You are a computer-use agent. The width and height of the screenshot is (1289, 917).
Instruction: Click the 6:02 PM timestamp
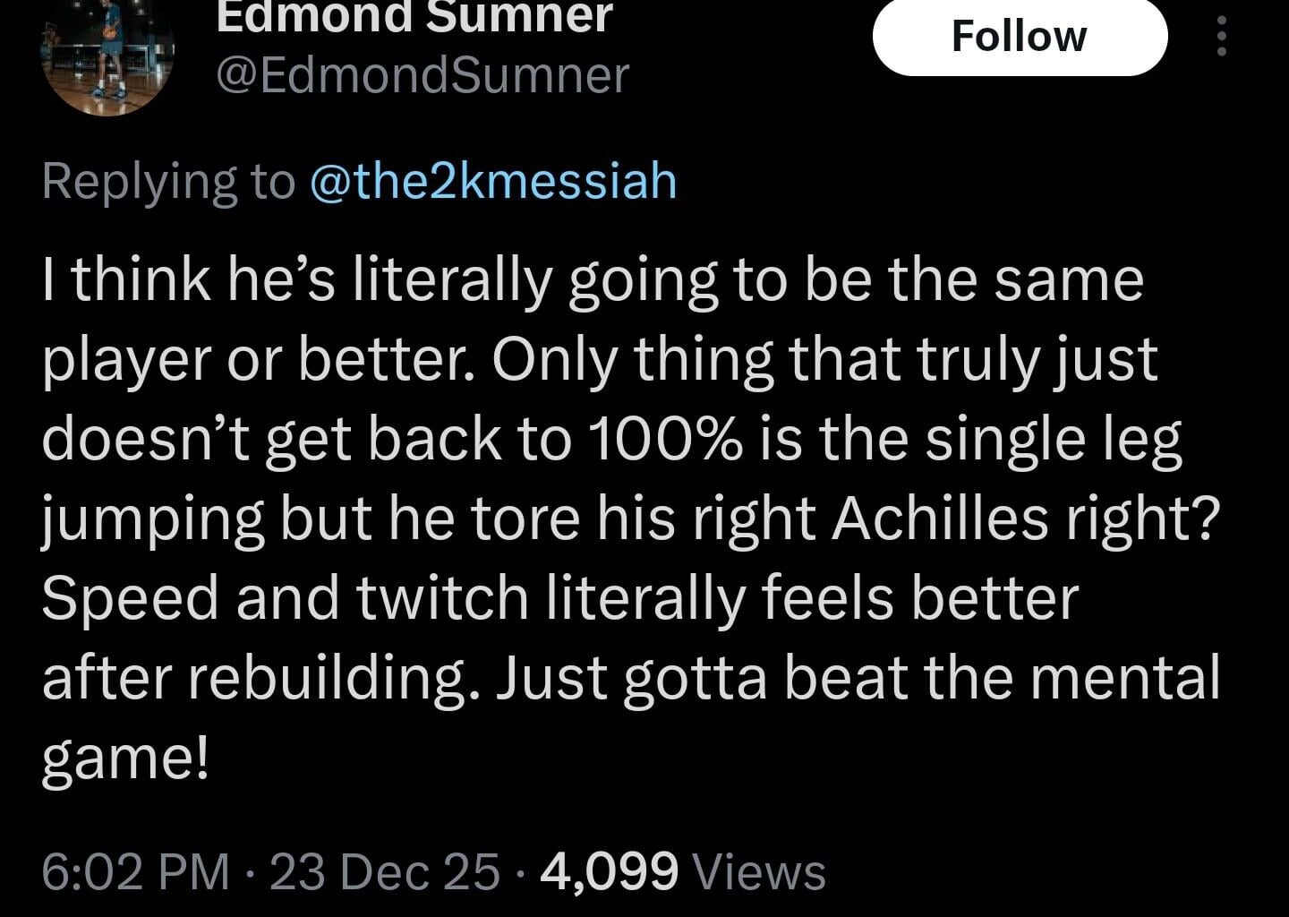pos(136,870)
